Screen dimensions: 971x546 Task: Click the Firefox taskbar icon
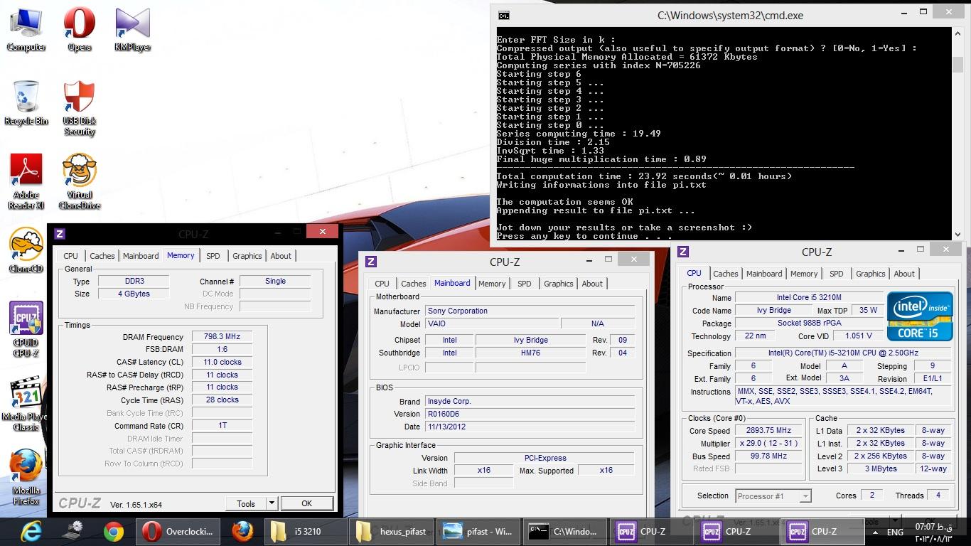[x=242, y=531]
